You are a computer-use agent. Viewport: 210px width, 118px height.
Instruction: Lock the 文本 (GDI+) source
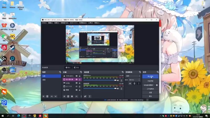tap(80, 76)
